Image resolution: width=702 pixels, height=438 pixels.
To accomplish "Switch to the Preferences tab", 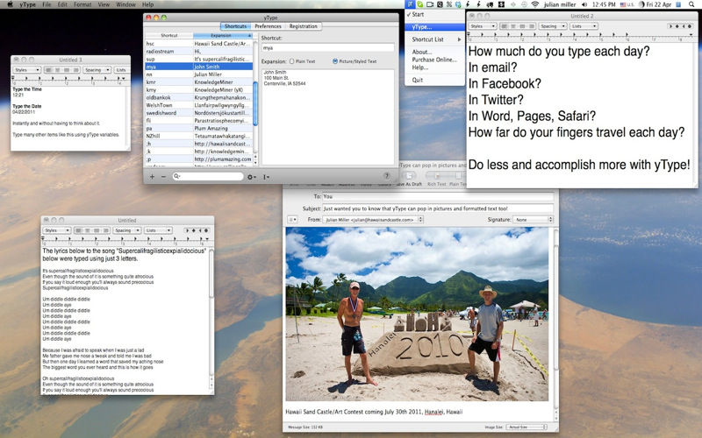I will point(268,26).
